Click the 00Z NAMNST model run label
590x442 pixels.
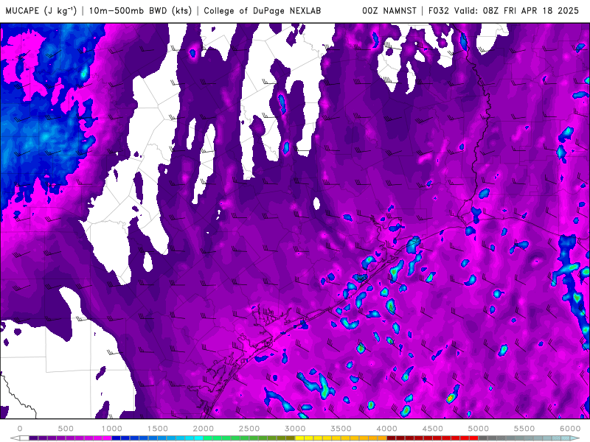click(389, 11)
